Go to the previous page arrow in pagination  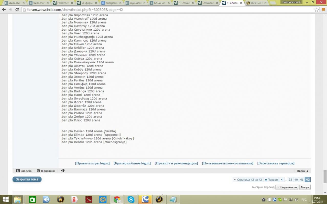(x=282, y=179)
